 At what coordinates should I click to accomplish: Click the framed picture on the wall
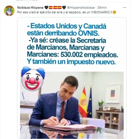pyautogui.click(x=113, y=94)
